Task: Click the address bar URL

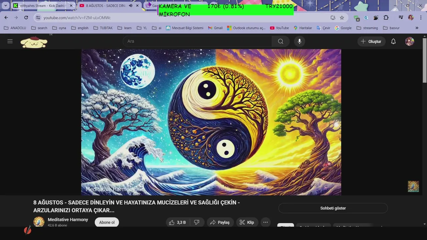Action: (x=77, y=18)
